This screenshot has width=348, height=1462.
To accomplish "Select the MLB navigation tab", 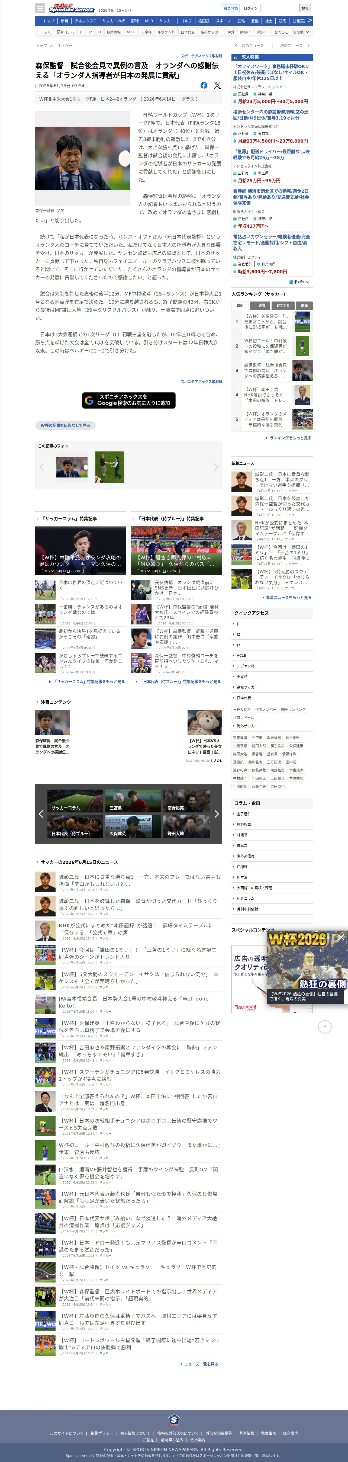I will 149,21.
